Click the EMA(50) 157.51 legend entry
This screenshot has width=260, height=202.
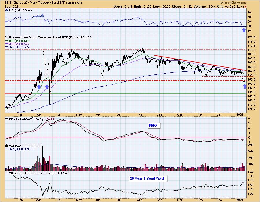[18, 44]
